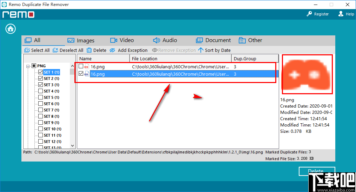The height and width of the screenshot is (192, 356).
Task: Click the bottom Delete button
Action: point(317,171)
